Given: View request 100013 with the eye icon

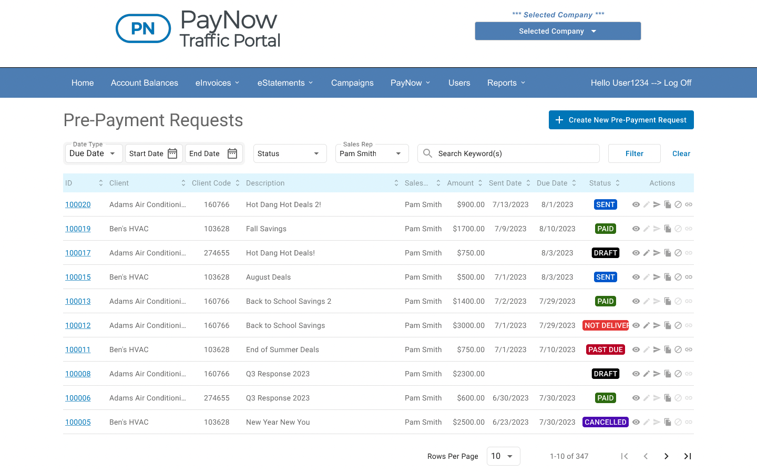Looking at the screenshot, I should coord(636,301).
